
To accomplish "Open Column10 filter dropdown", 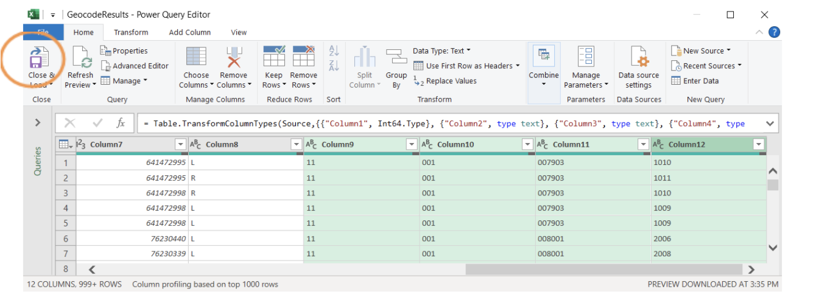I will tap(527, 144).
